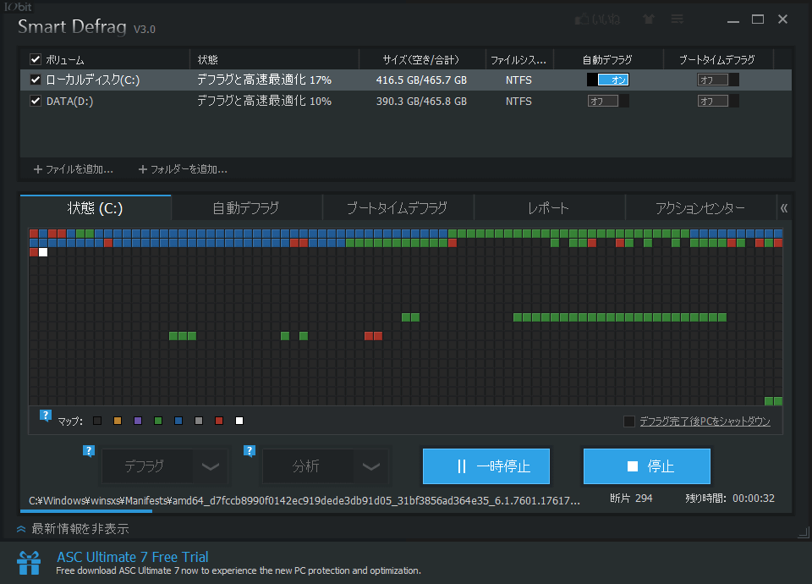Click the help icon beside 分析 dropdown
812x584 pixels.
249,451
